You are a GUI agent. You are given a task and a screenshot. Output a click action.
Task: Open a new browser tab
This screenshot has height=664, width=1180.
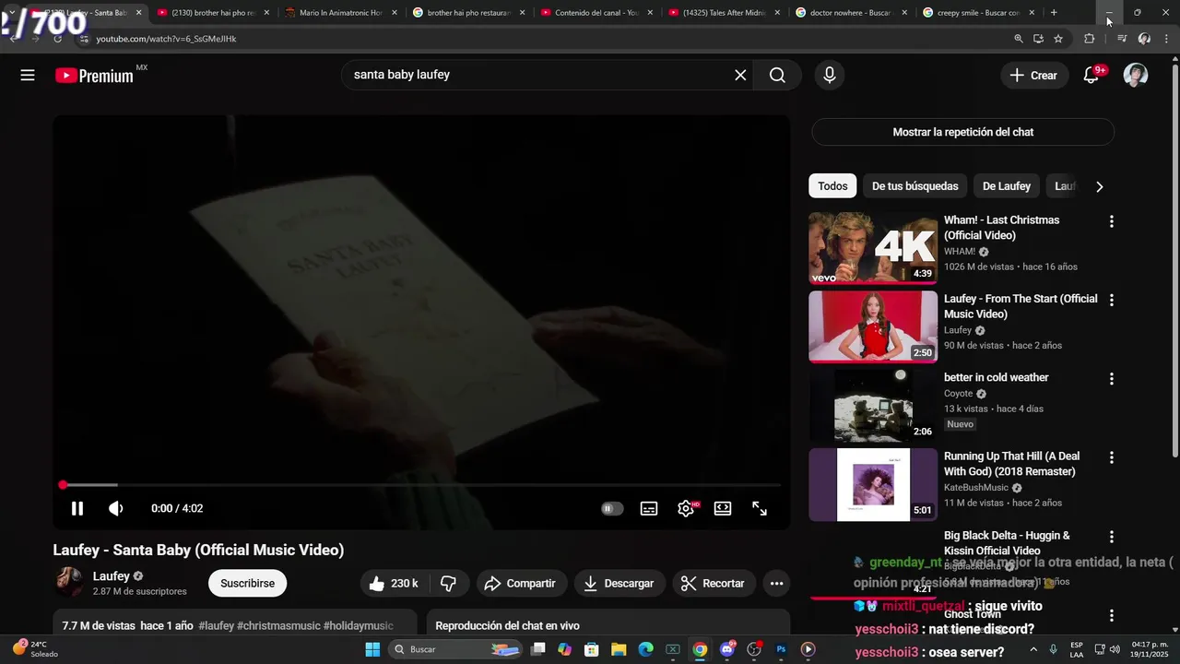pyautogui.click(x=1054, y=13)
